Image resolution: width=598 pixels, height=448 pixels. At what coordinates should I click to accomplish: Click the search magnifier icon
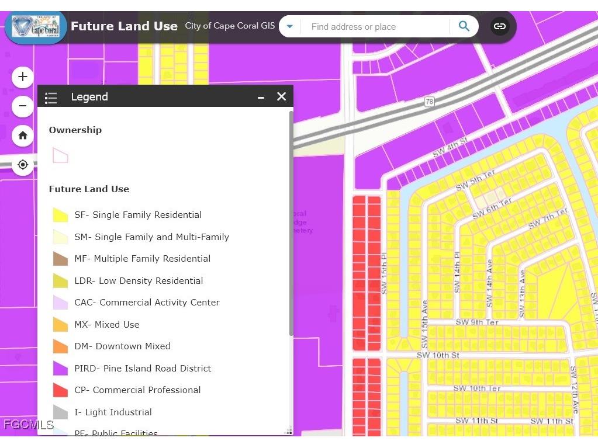(x=464, y=26)
